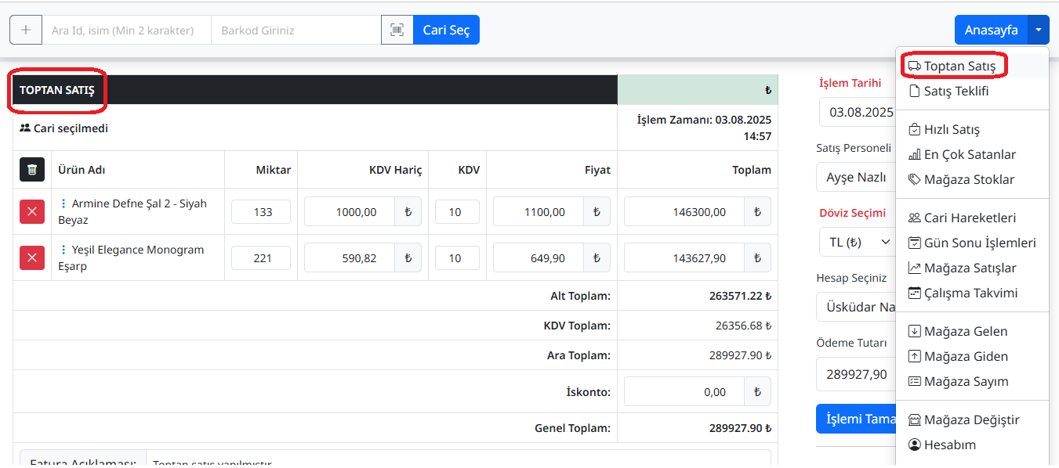Screen dimensions: 1059x468
Task: Delete the Yeşil Elegance Monogram Eşarp row
Action: click(x=32, y=257)
